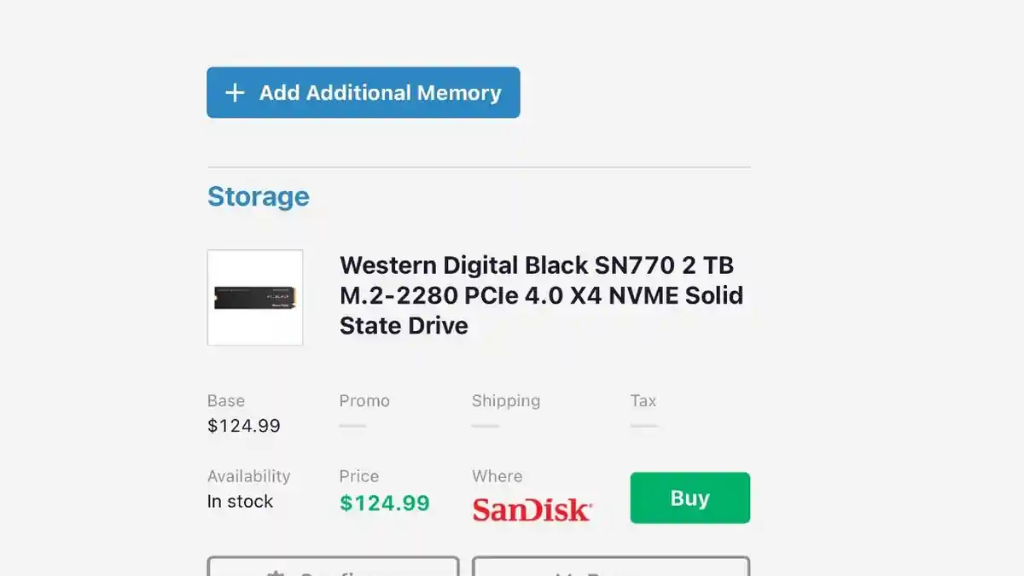The height and width of the screenshot is (576, 1024).
Task: Click the outlined button beneath the SanDisk logo
Action: (610, 567)
